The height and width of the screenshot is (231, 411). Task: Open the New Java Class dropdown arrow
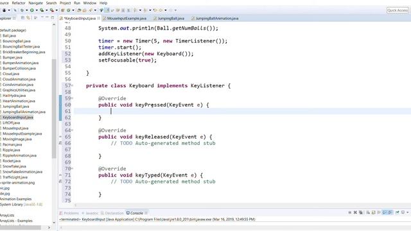(x=73, y=10)
